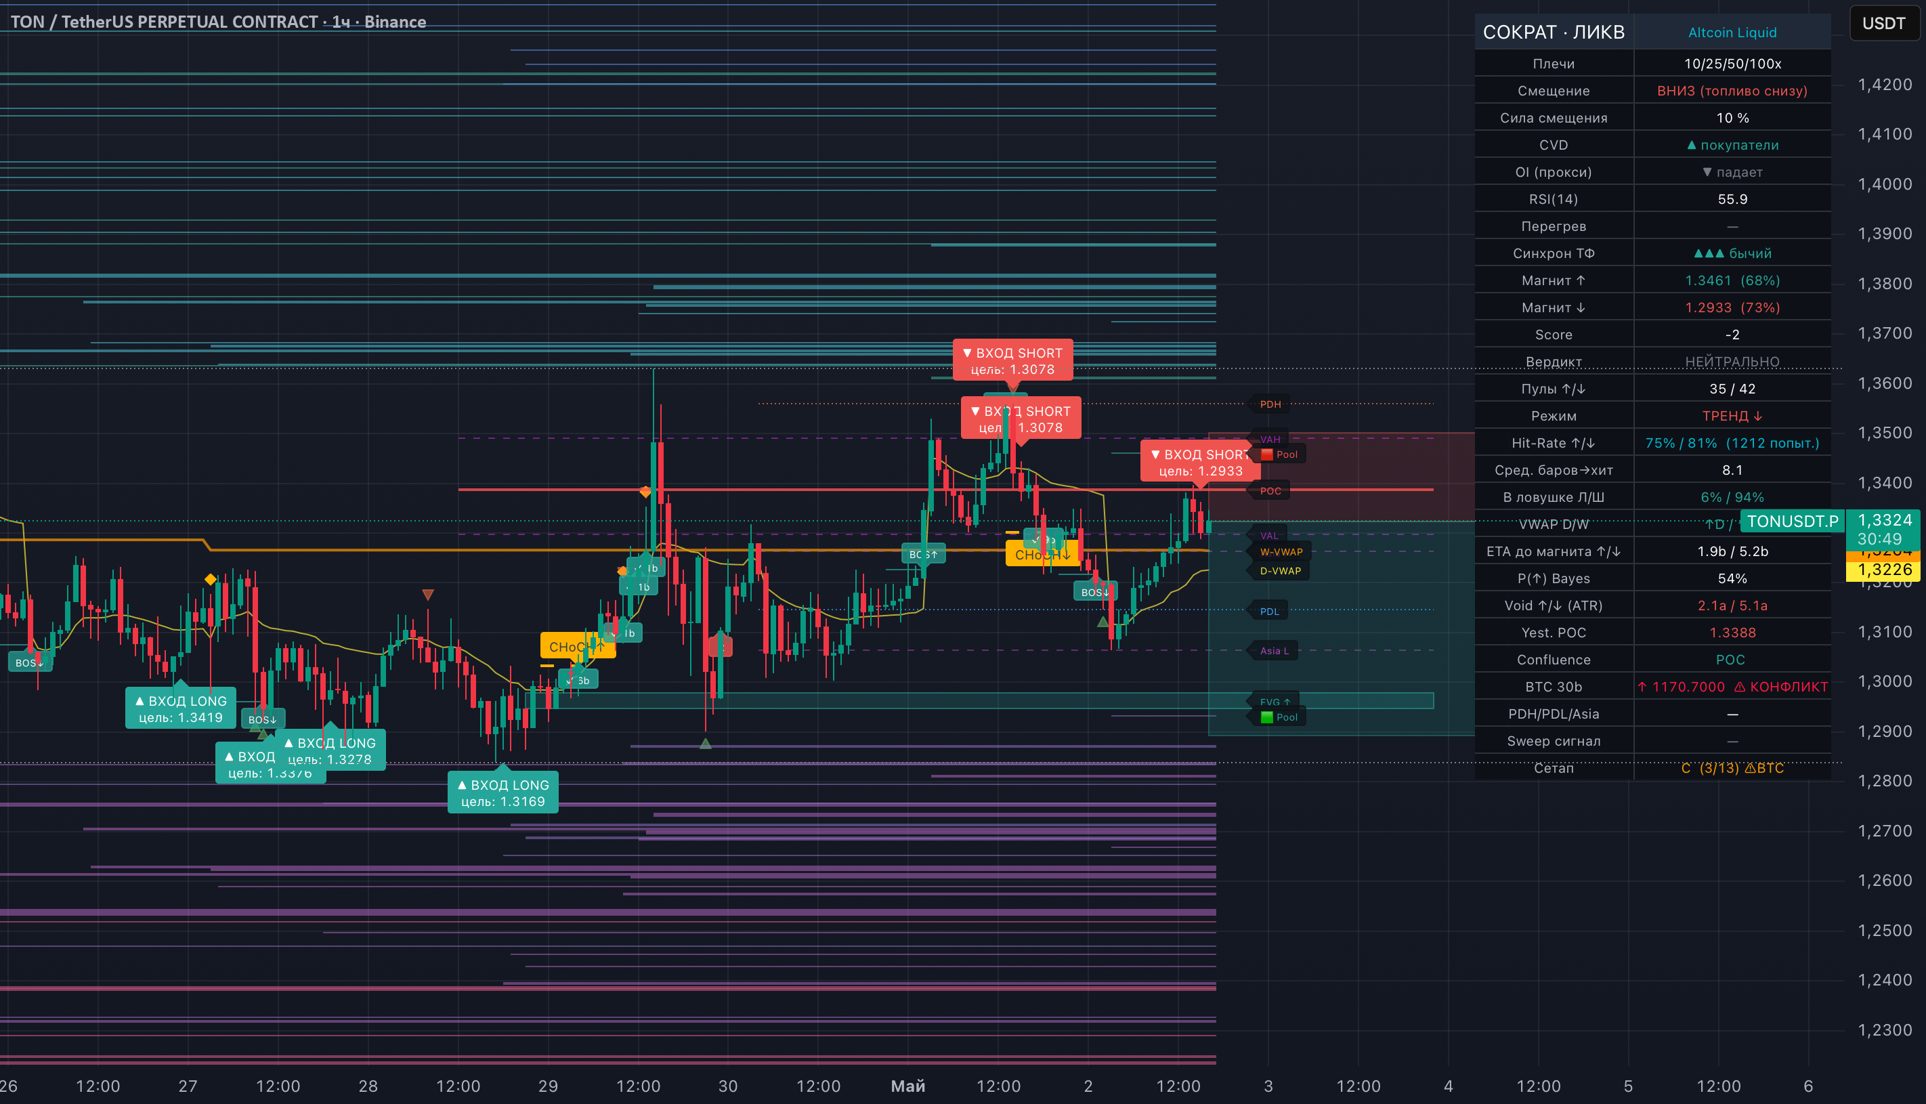The height and width of the screenshot is (1104, 1926).
Task: Click the CVD value покупатели
Action: point(1732,145)
